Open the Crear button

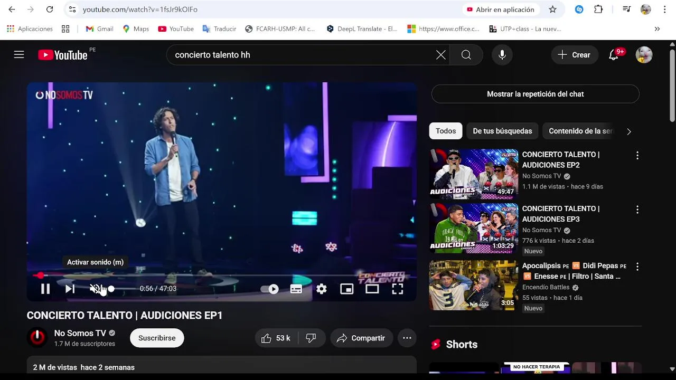tap(575, 55)
